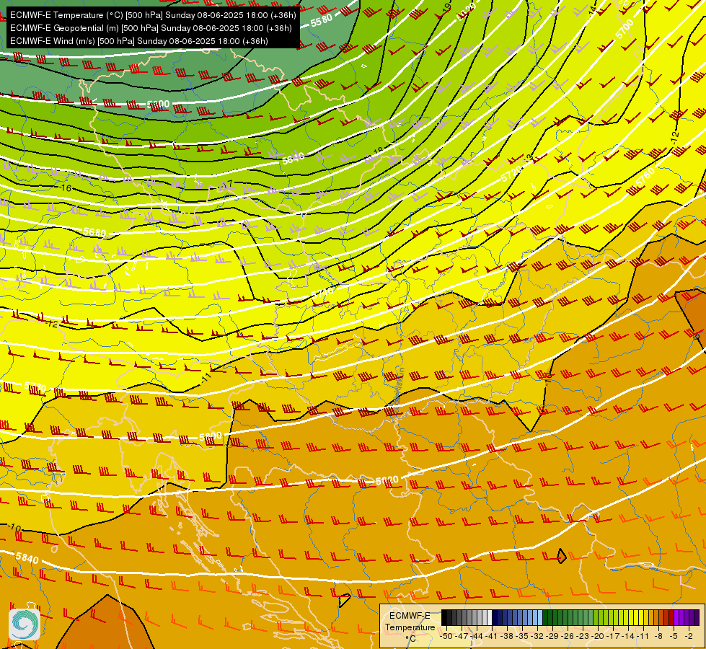Click the -23 value on the temperature legend
This screenshot has width=706, height=649.
coord(583,636)
